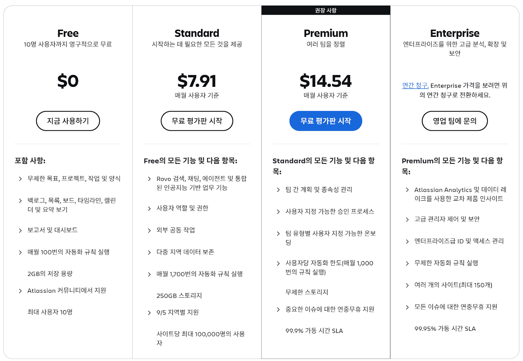Click 영업 팀에 문의 for Enterprise

455,121
